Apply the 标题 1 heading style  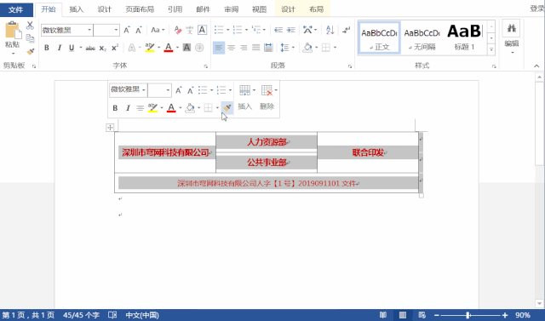pos(464,37)
